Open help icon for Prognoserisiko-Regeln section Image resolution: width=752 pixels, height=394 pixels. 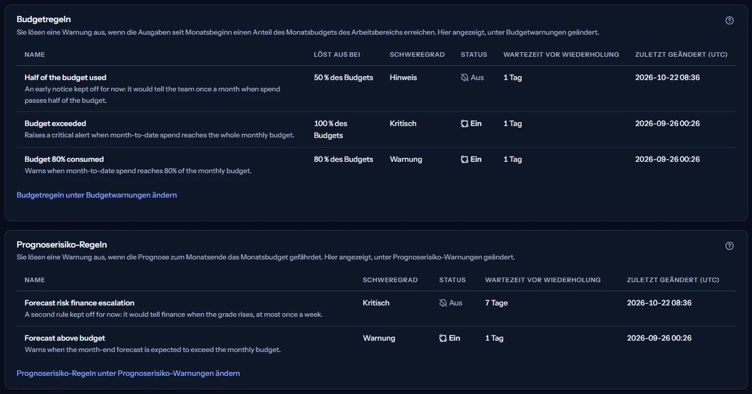(x=730, y=246)
